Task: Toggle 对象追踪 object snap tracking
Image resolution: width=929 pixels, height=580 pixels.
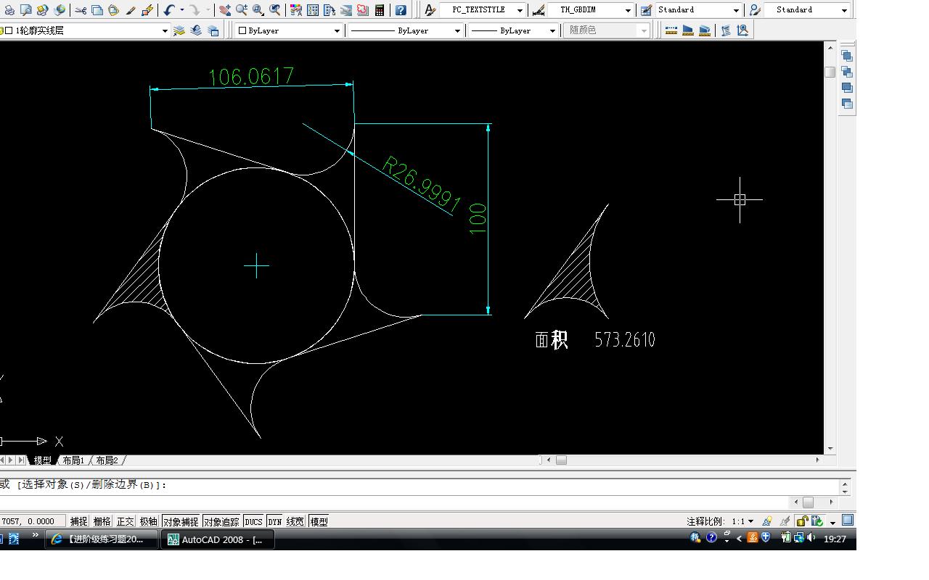Action: pyautogui.click(x=221, y=521)
